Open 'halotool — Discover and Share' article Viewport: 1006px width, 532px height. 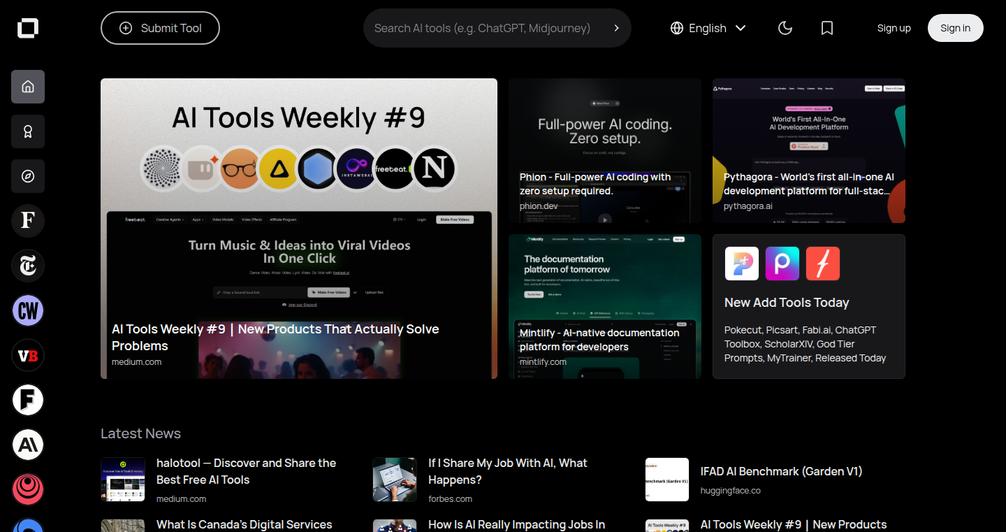tap(246, 471)
